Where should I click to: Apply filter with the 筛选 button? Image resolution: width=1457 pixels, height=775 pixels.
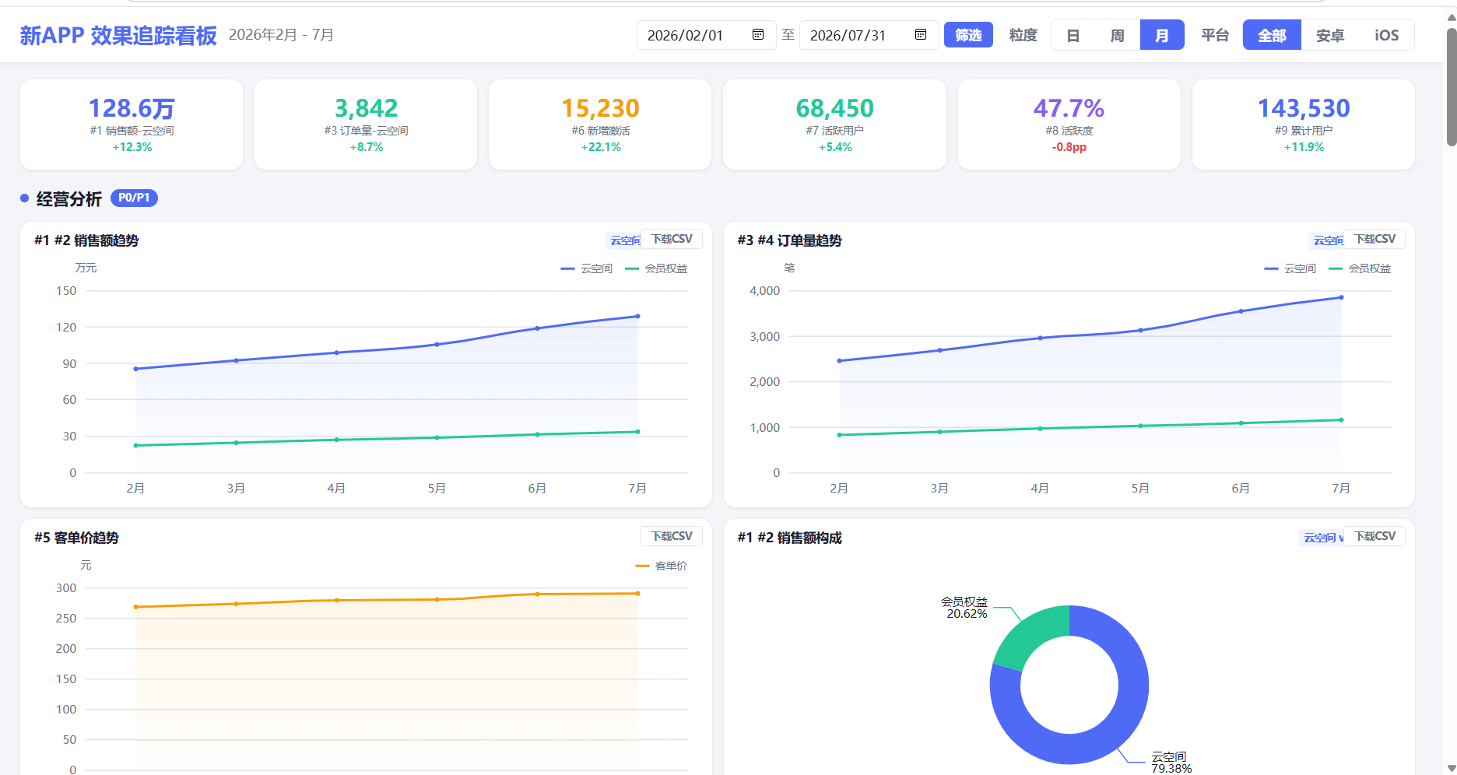968,35
